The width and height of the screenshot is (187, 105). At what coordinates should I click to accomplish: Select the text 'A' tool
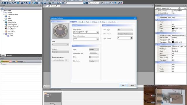point(13,3)
